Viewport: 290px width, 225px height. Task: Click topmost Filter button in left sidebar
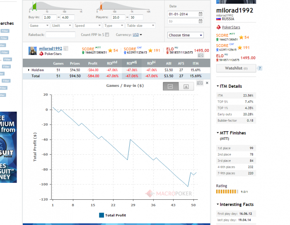click(5, 31)
